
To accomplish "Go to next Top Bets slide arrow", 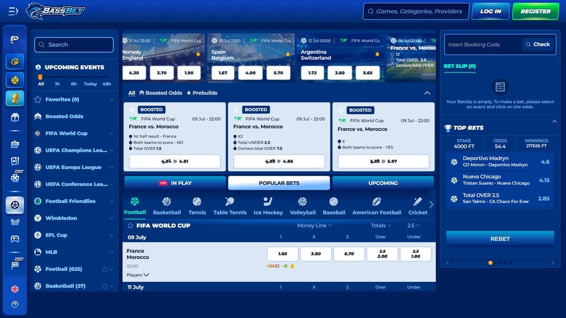I will tap(552, 263).
